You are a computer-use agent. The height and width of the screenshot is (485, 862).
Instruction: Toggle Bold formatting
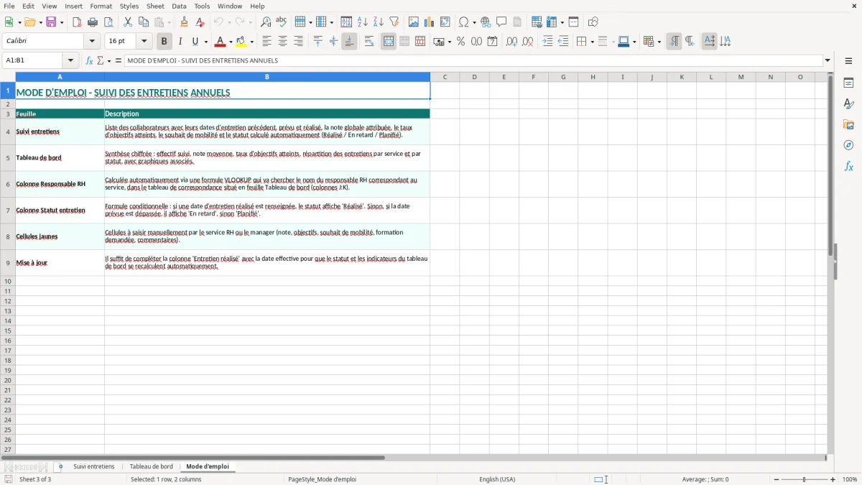(x=164, y=42)
